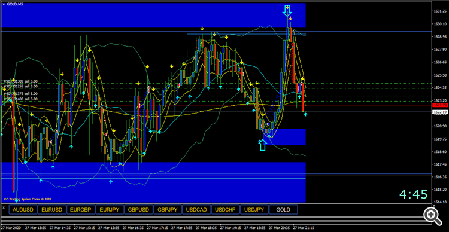Viewport: 449px width, 232px height.
Task: Click the 1615.20 price scale label
Action: [x=440, y=190]
